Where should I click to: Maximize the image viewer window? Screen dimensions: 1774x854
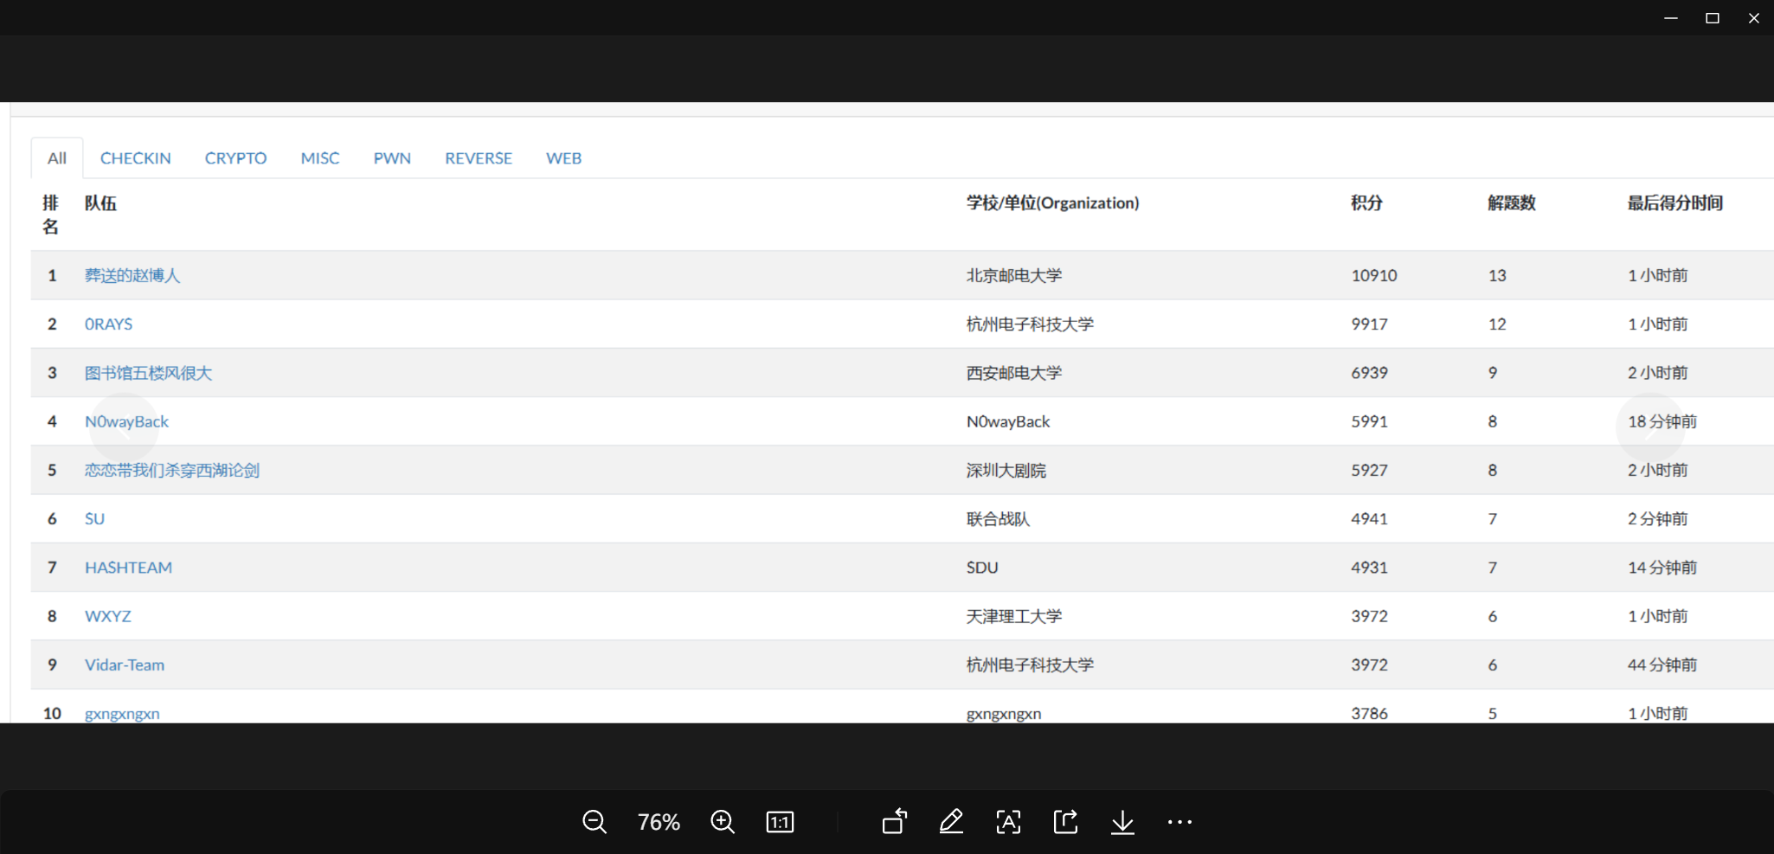1712,18
